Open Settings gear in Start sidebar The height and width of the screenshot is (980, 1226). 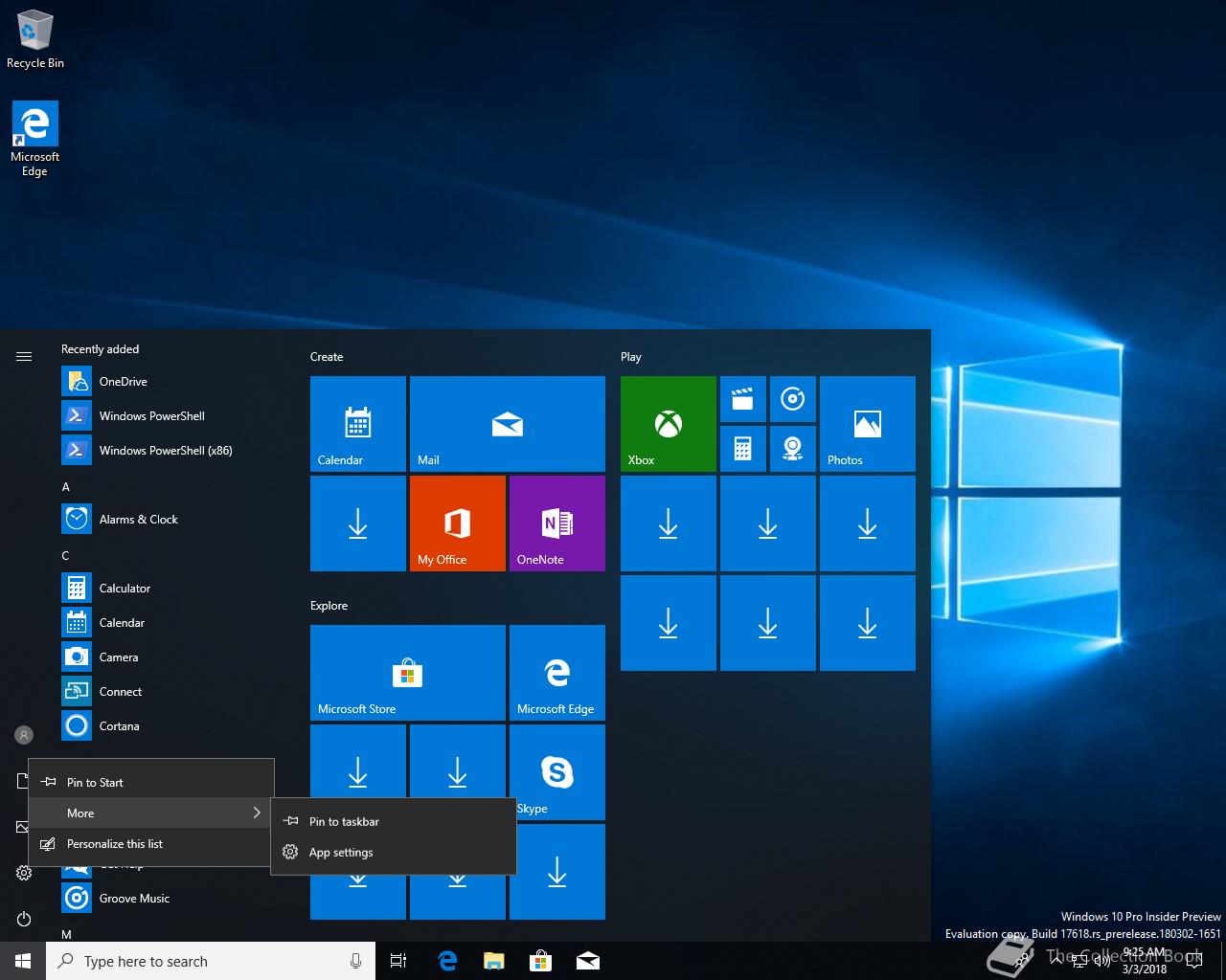click(x=24, y=873)
